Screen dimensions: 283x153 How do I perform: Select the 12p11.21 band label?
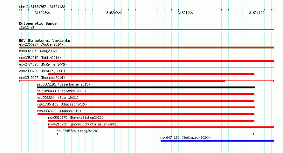[x=27, y=27]
